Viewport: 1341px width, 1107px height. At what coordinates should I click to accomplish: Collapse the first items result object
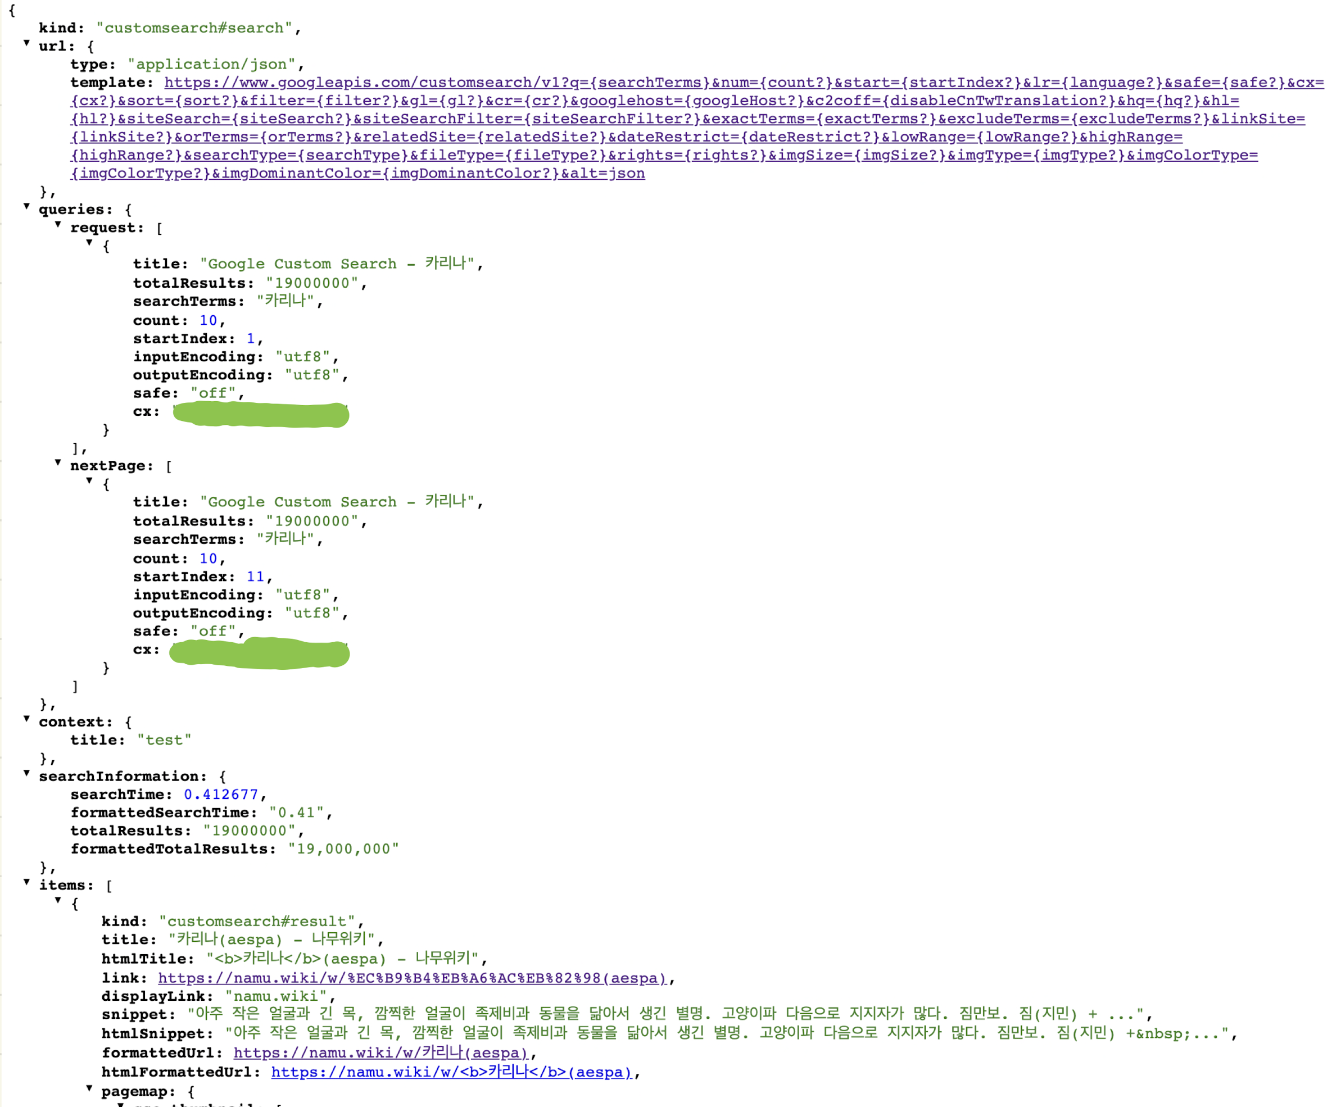pyautogui.click(x=58, y=901)
